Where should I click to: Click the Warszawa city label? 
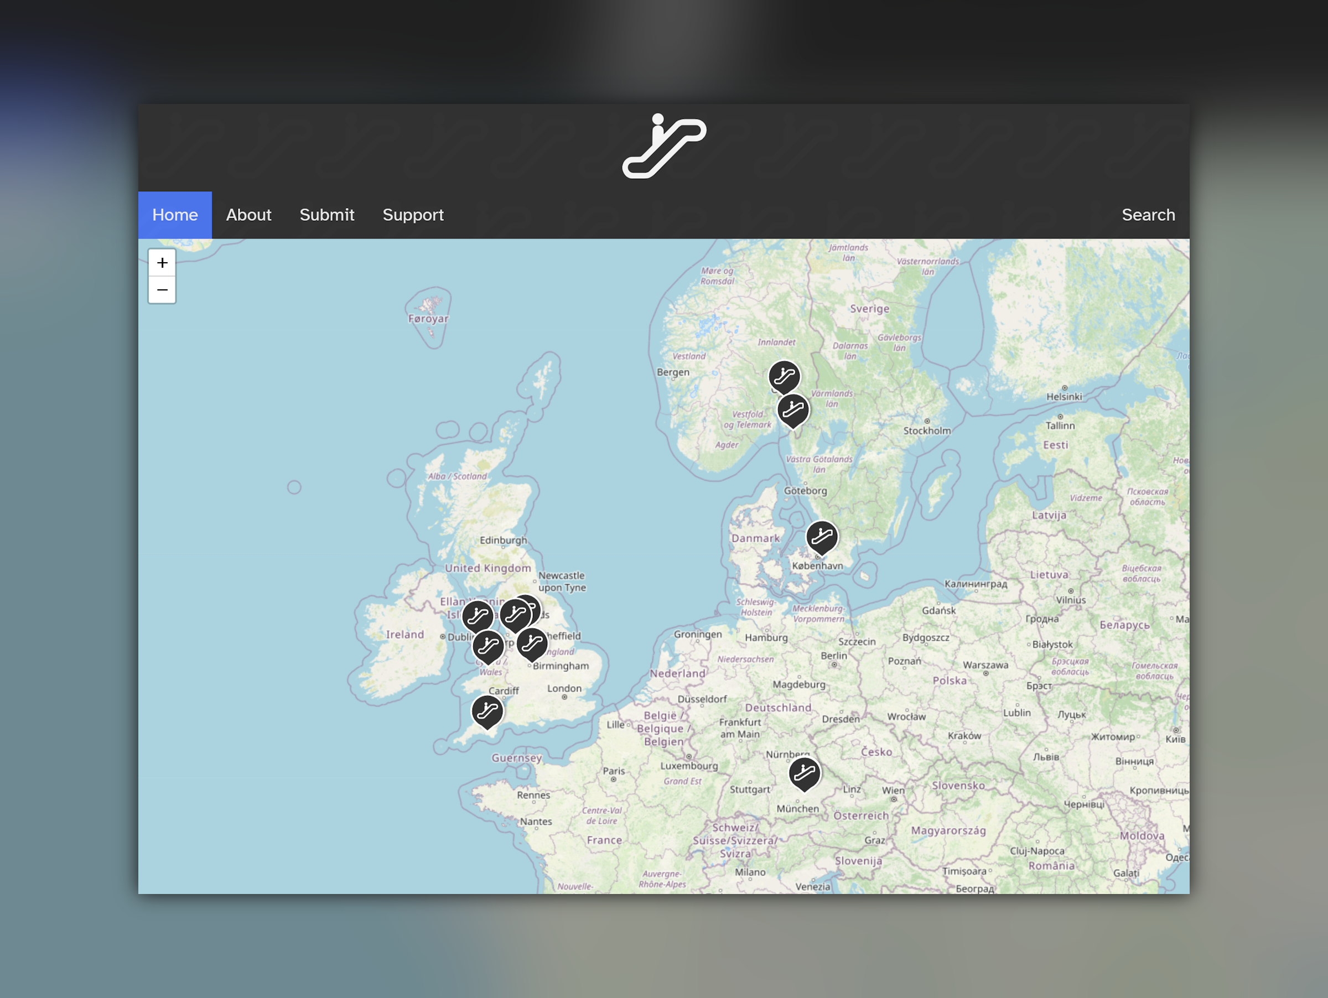point(985,664)
